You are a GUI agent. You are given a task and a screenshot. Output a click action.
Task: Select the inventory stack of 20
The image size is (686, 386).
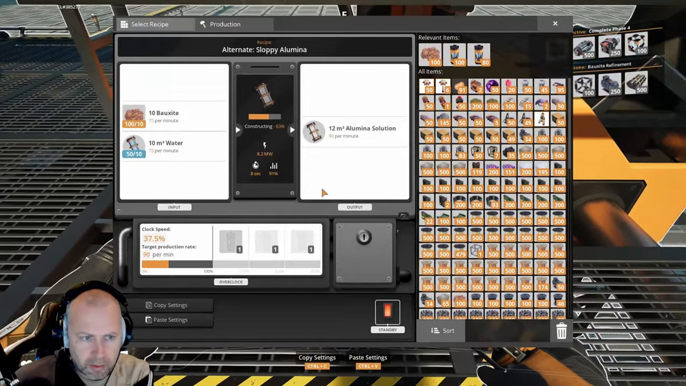point(509,86)
